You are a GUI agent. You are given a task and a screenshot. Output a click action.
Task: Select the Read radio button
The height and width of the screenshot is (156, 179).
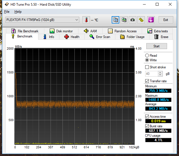click(x=147, y=56)
